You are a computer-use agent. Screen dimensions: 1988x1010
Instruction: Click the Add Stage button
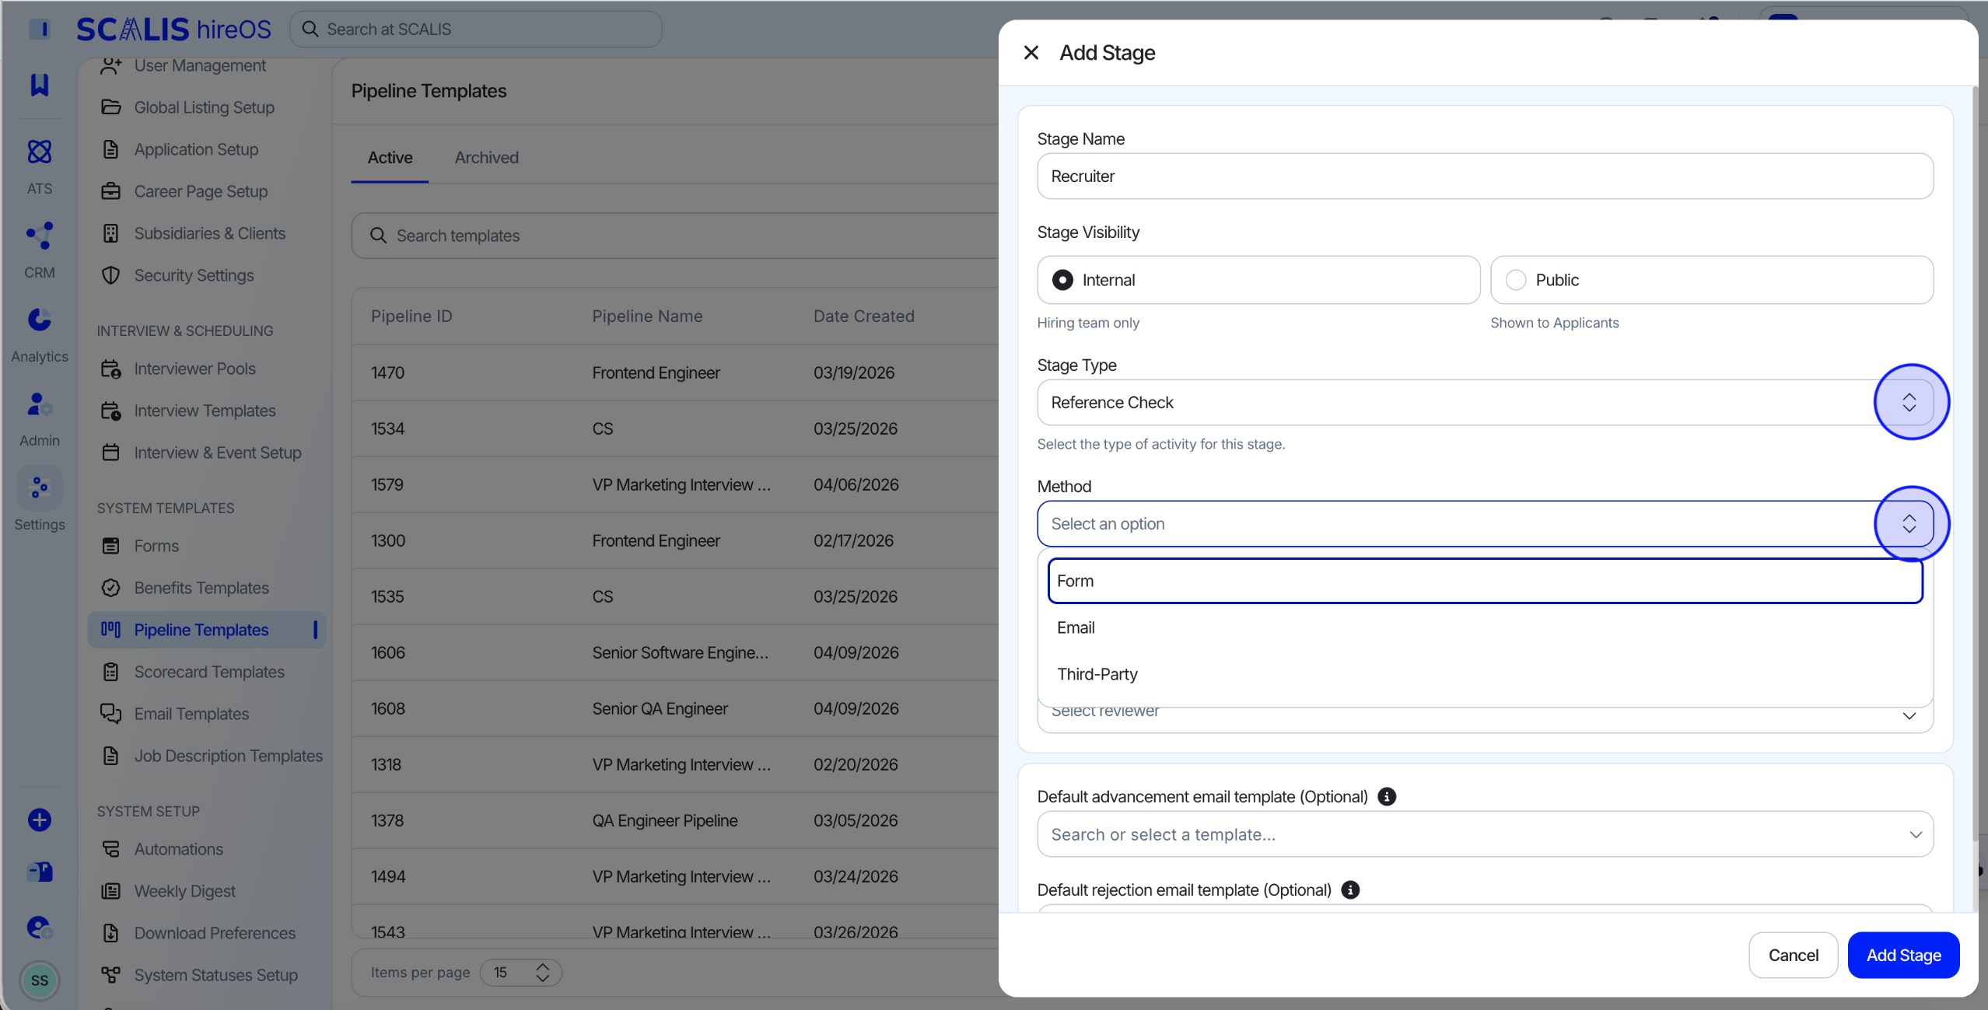1903,955
